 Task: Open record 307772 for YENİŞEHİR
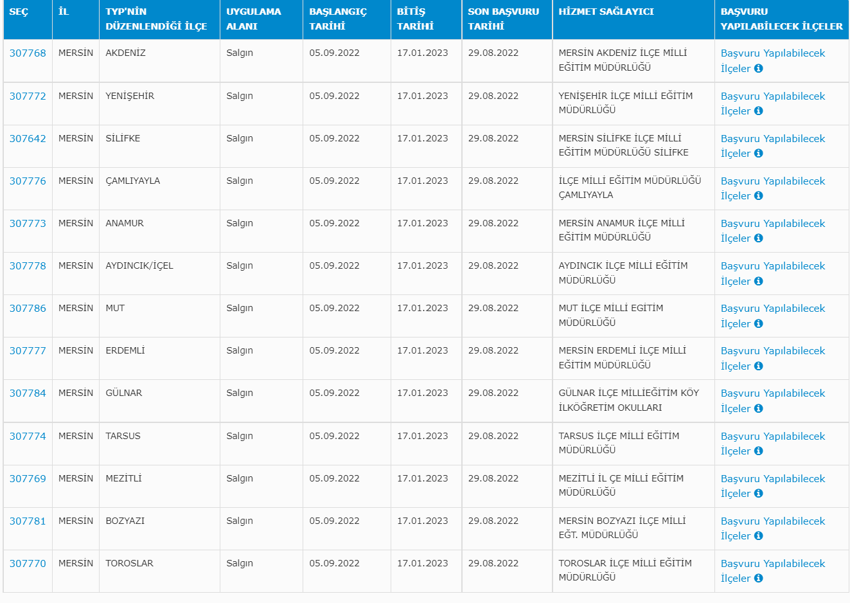coord(28,96)
